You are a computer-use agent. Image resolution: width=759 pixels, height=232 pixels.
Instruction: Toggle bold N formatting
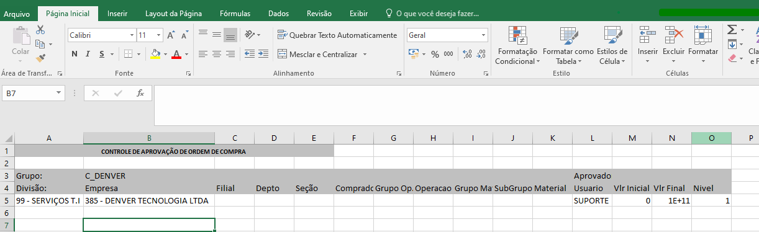[75, 54]
